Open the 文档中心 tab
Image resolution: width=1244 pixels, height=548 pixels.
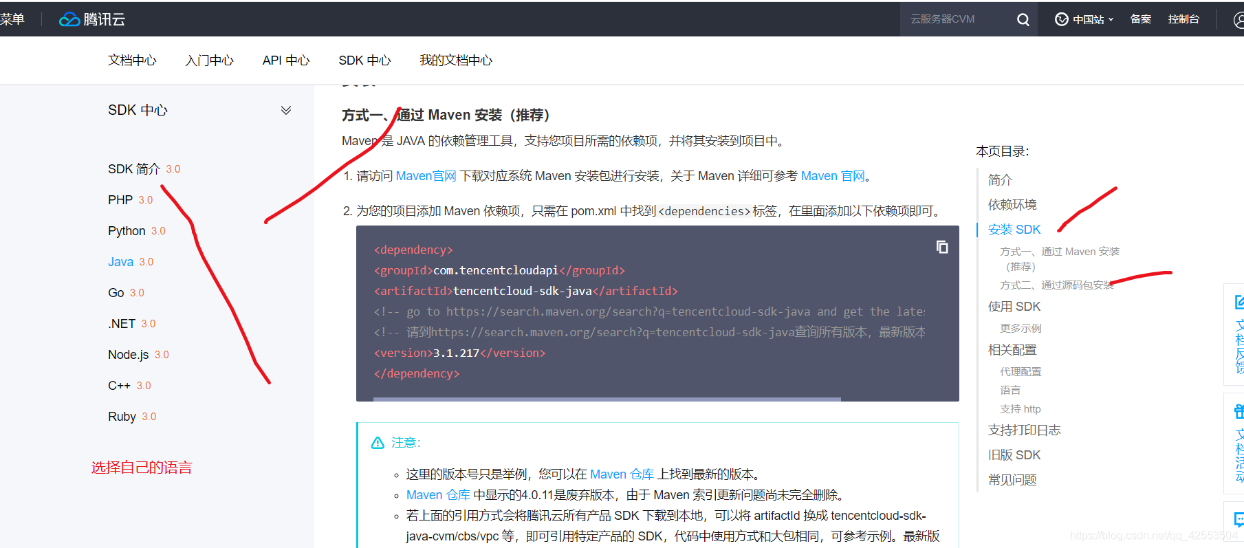(132, 61)
